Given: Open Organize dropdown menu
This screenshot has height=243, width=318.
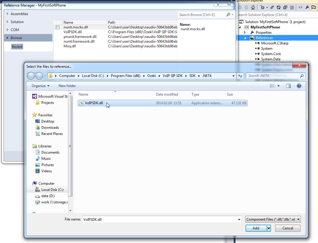Looking at the screenshot, I should (40, 86).
